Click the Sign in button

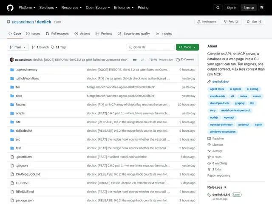pyautogui.click(x=231, y=8)
